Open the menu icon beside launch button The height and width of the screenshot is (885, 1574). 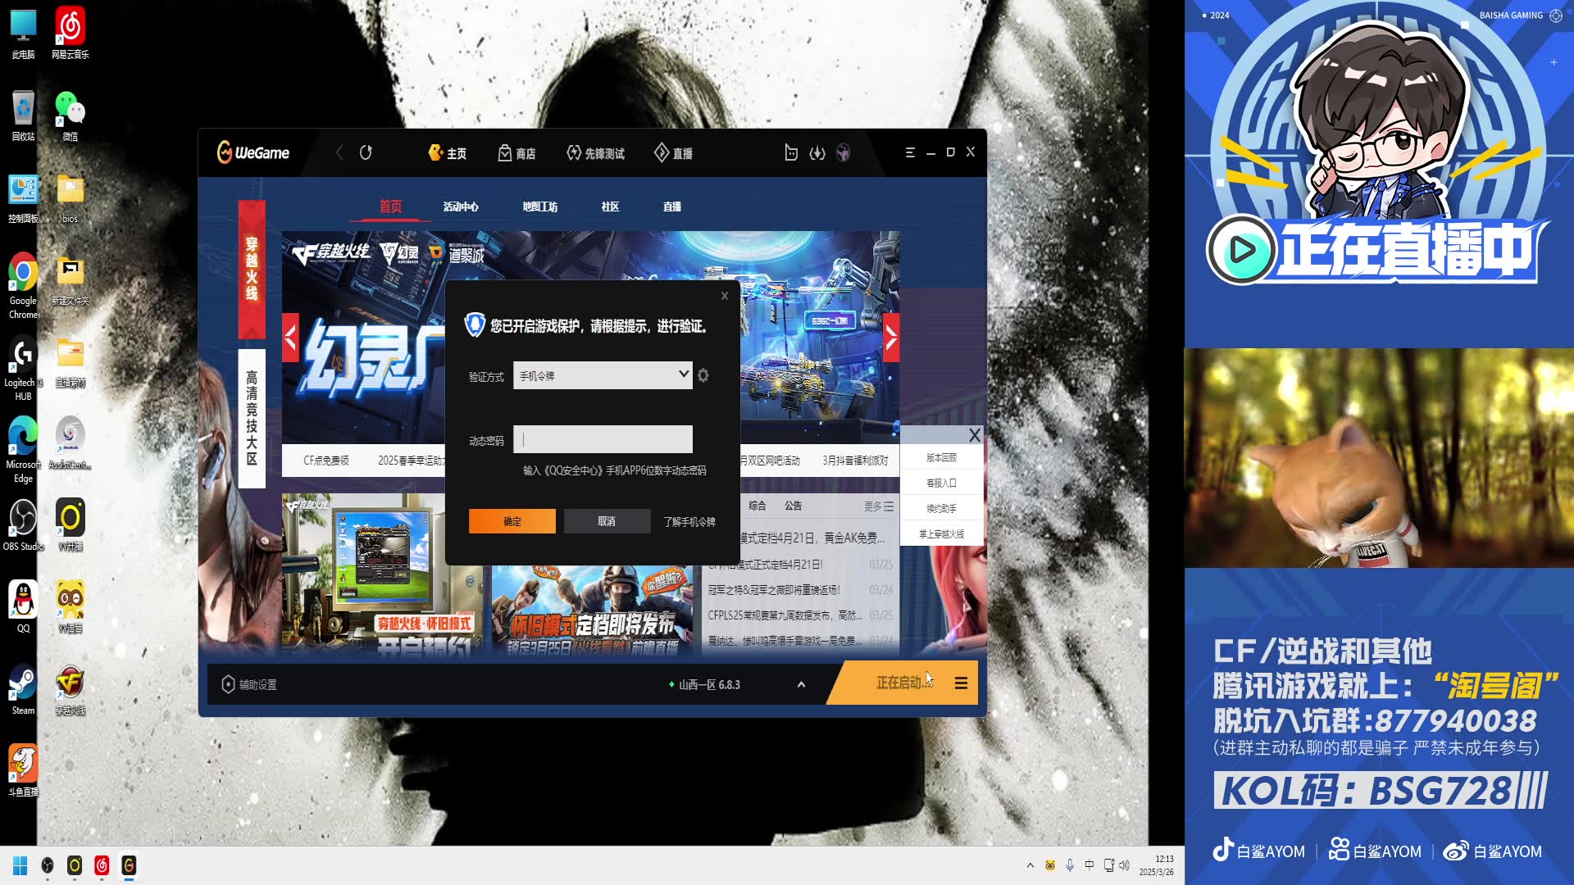[x=961, y=683]
